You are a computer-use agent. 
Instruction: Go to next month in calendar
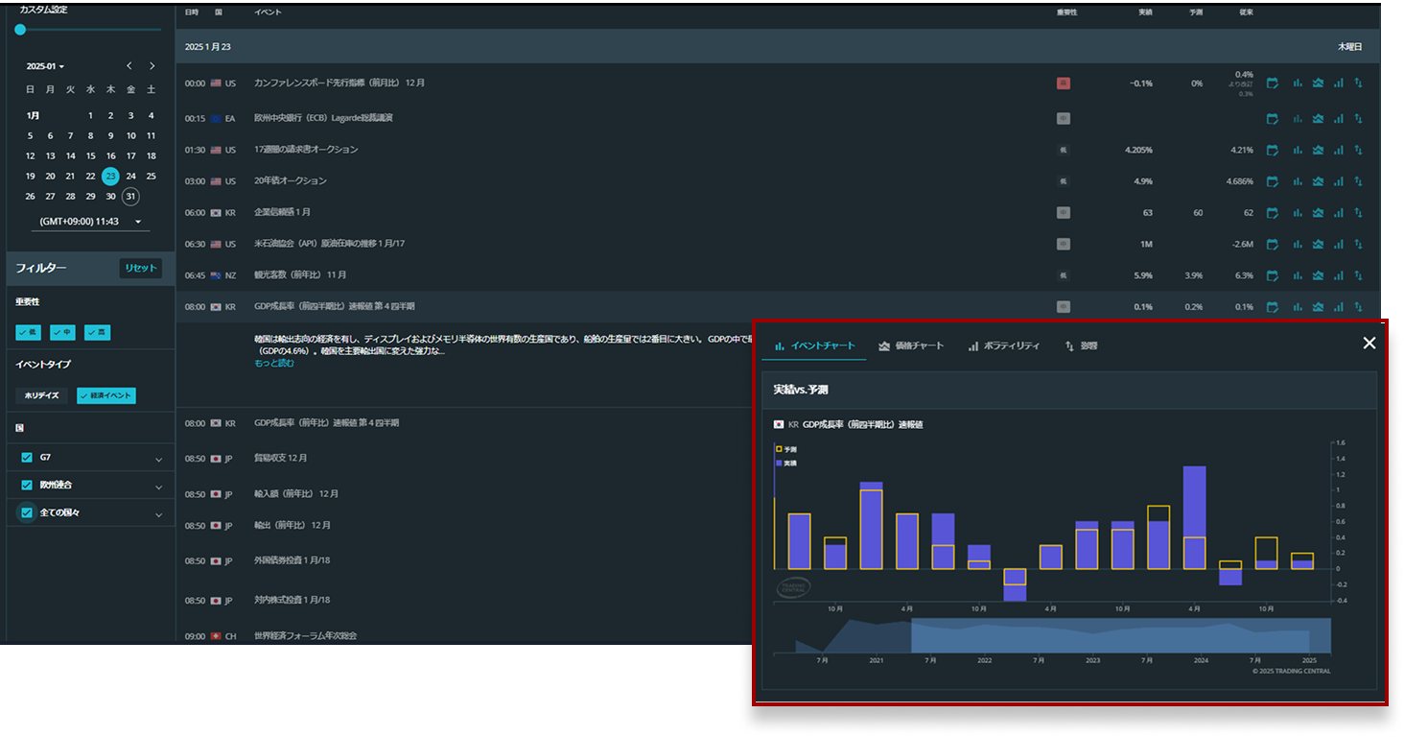152,66
